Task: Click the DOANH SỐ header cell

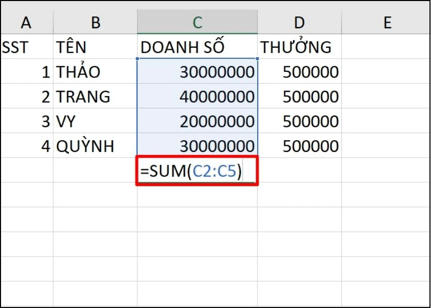Action: pyautogui.click(x=198, y=47)
